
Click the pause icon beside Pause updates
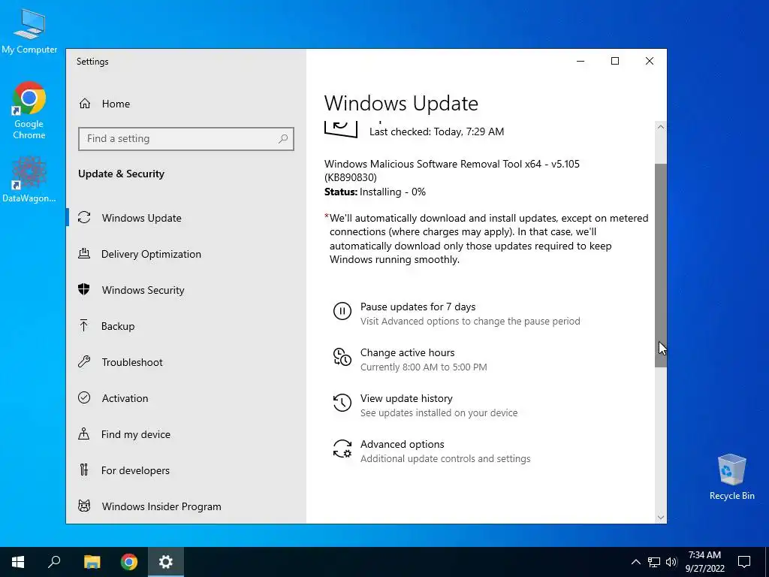coord(342,311)
